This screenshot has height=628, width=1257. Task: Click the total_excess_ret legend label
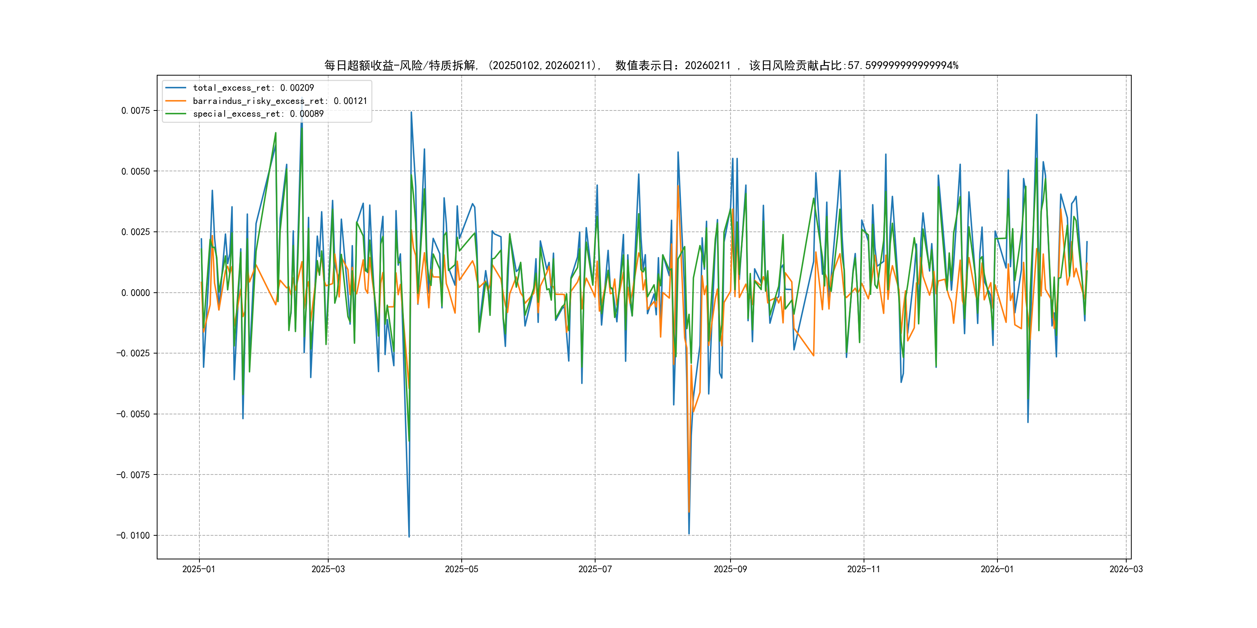pyautogui.click(x=253, y=88)
